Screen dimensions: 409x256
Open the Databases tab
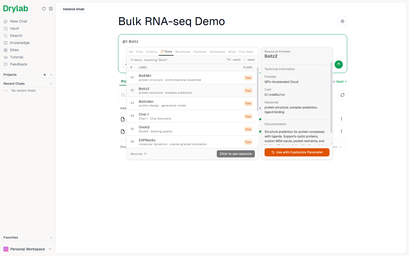point(217,52)
